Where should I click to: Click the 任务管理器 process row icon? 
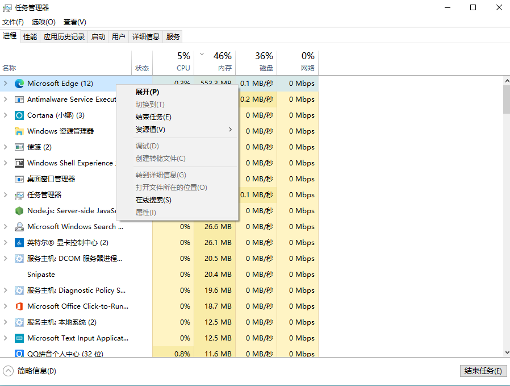(x=19, y=195)
